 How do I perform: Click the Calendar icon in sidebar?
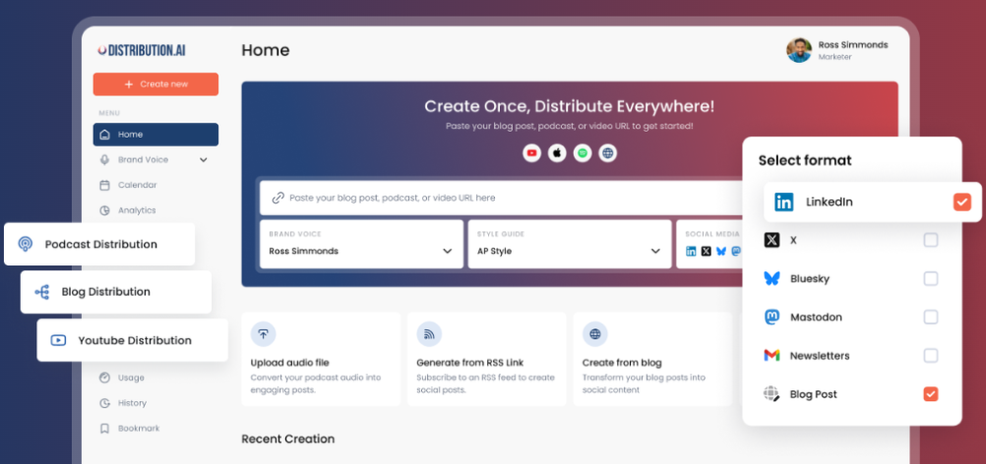click(106, 185)
